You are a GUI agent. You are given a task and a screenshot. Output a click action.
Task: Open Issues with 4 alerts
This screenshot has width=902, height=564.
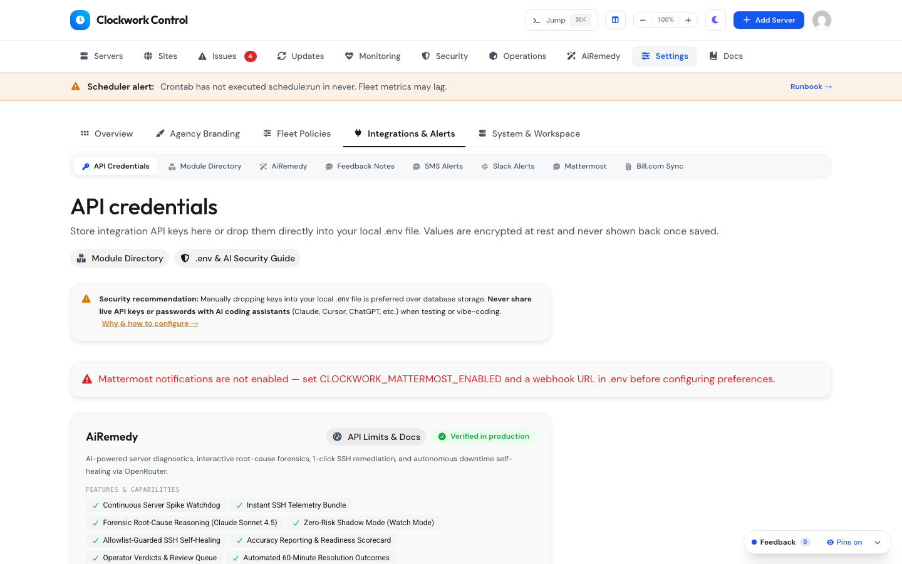[227, 56]
